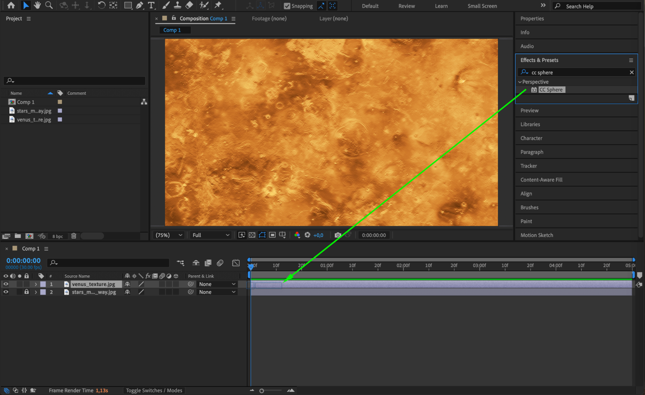This screenshot has height=395, width=645.
Task: Click Toggle Switches / Modes button
Action: [x=154, y=390]
